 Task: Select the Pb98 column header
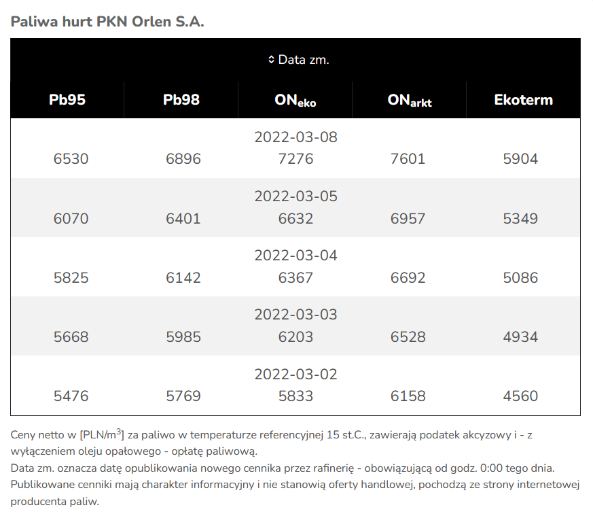point(181,100)
